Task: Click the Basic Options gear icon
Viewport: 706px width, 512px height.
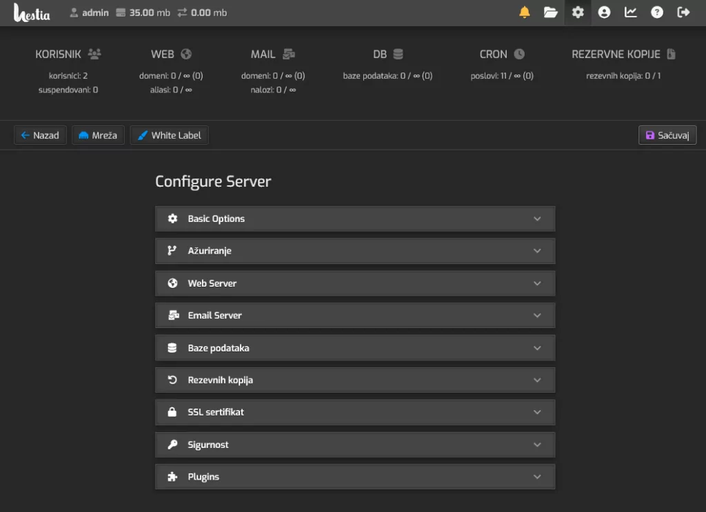Action: click(172, 218)
